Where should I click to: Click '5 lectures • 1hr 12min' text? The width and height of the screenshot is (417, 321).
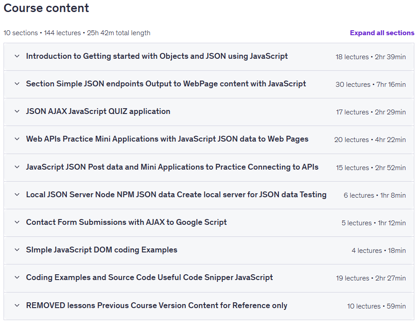coord(374,223)
